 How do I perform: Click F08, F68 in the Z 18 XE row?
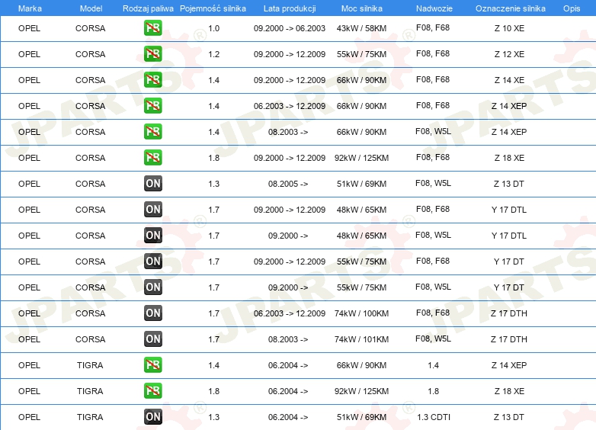[x=433, y=157]
